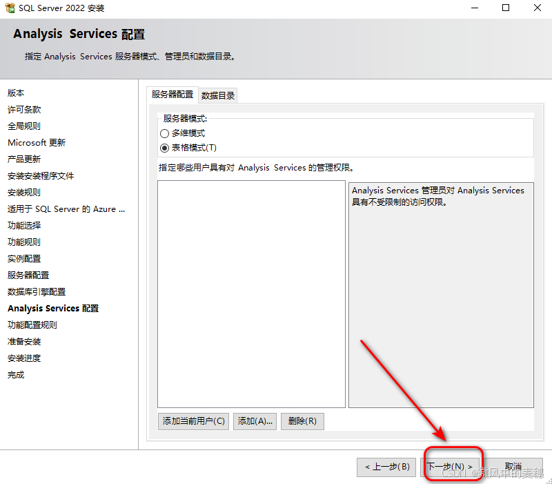Select 完成 step in sidebar

pos(16,375)
